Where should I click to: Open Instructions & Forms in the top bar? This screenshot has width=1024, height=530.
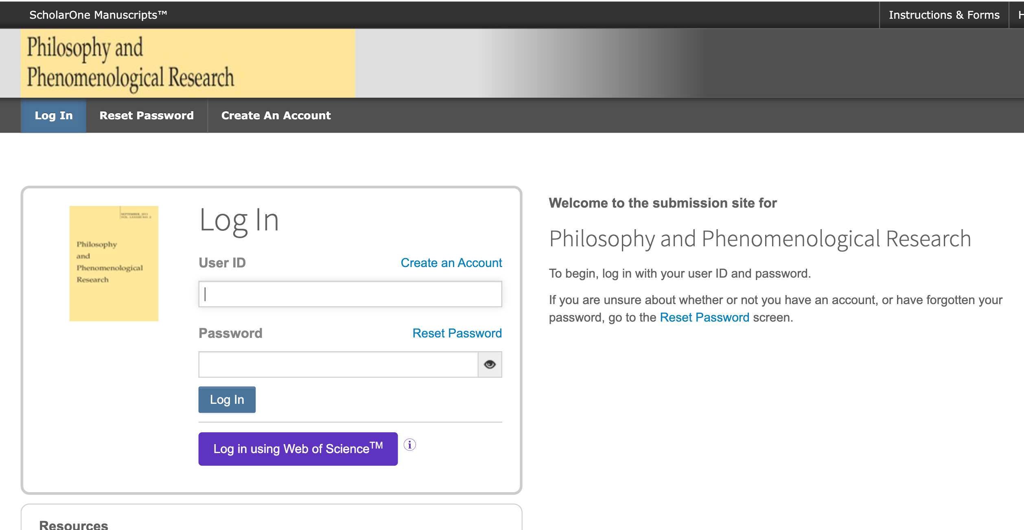point(944,15)
